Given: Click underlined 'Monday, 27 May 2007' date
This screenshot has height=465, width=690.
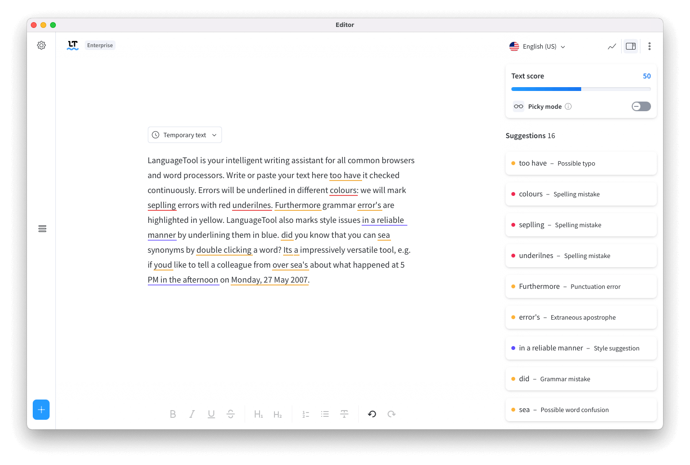Looking at the screenshot, I should 270,280.
